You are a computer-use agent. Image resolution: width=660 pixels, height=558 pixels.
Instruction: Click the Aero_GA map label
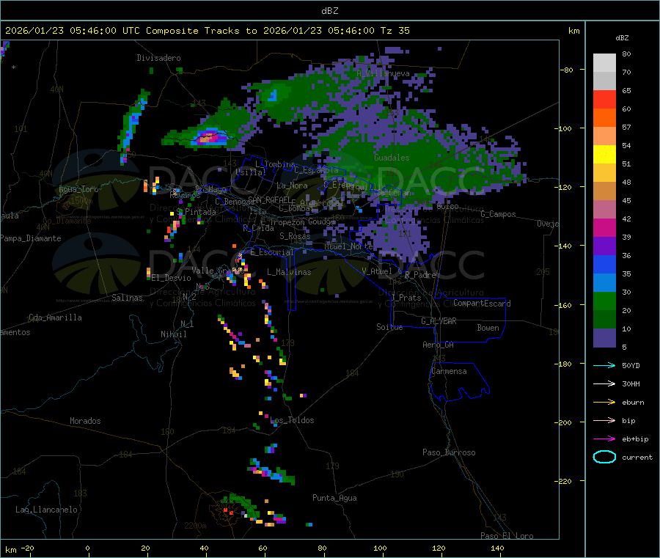[439, 345]
